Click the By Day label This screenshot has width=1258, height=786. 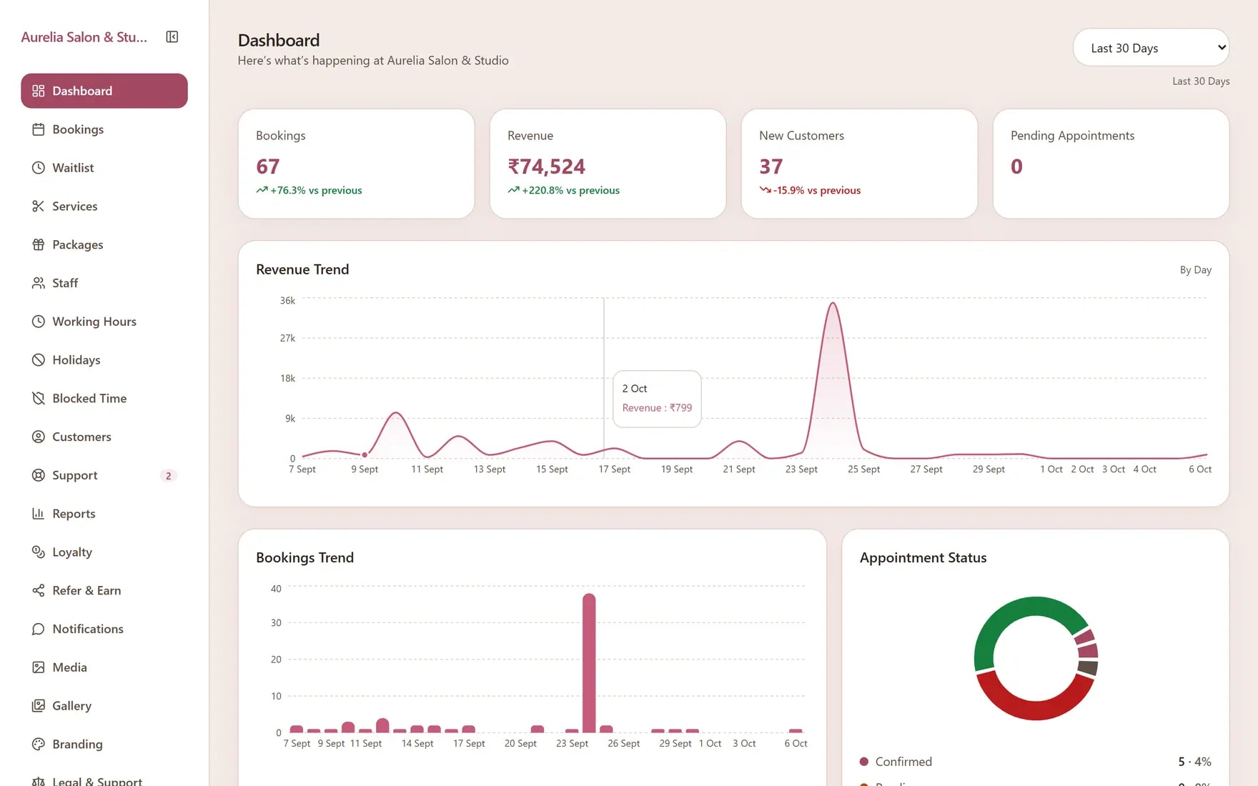coord(1195,270)
